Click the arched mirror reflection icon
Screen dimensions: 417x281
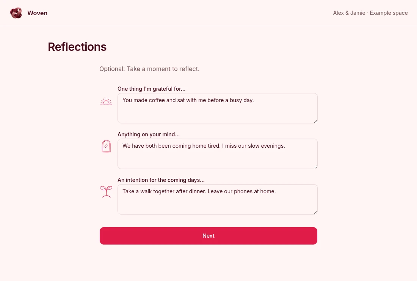(106, 146)
